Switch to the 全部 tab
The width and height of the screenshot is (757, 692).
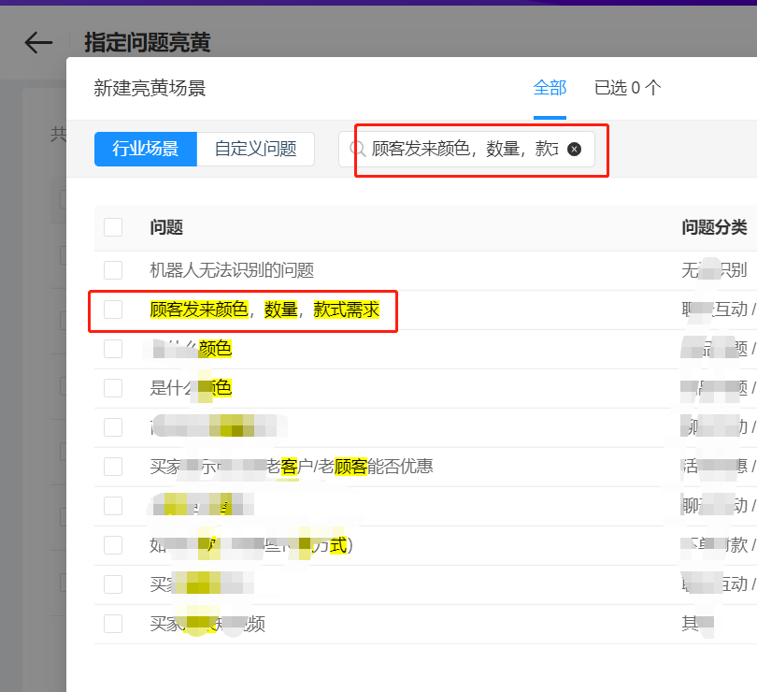[550, 88]
